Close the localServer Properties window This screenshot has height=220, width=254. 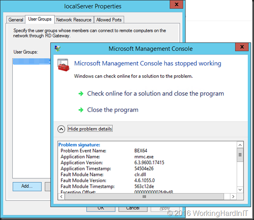[176, 5]
